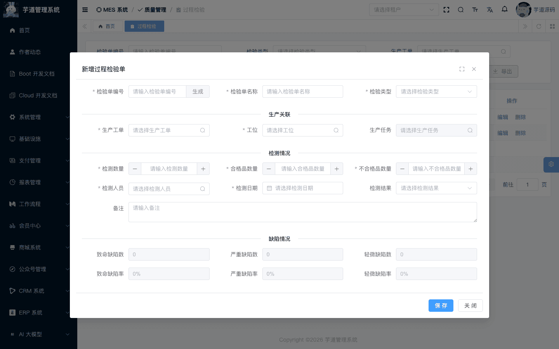Decrease 检测数量 with minus button
The image size is (559, 349).
click(x=135, y=169)
